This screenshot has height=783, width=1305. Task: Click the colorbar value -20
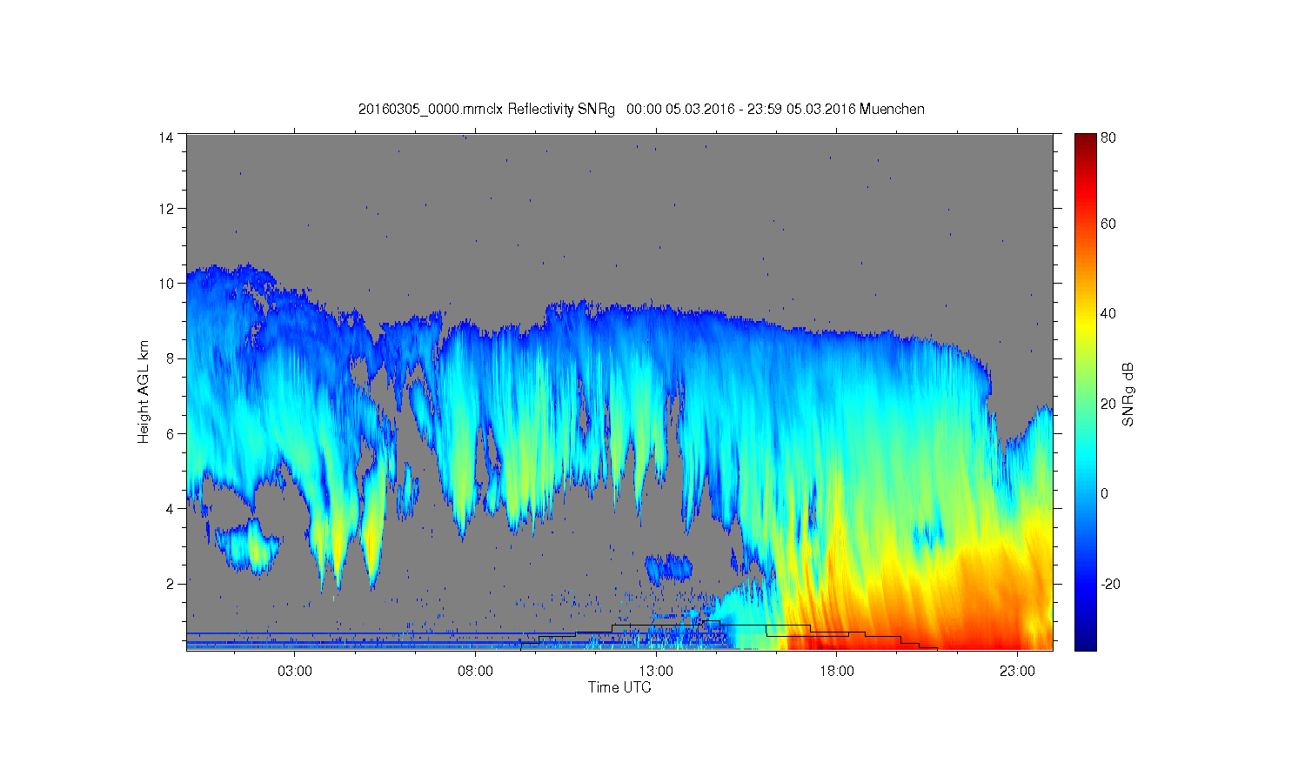tap(1111, 584)
